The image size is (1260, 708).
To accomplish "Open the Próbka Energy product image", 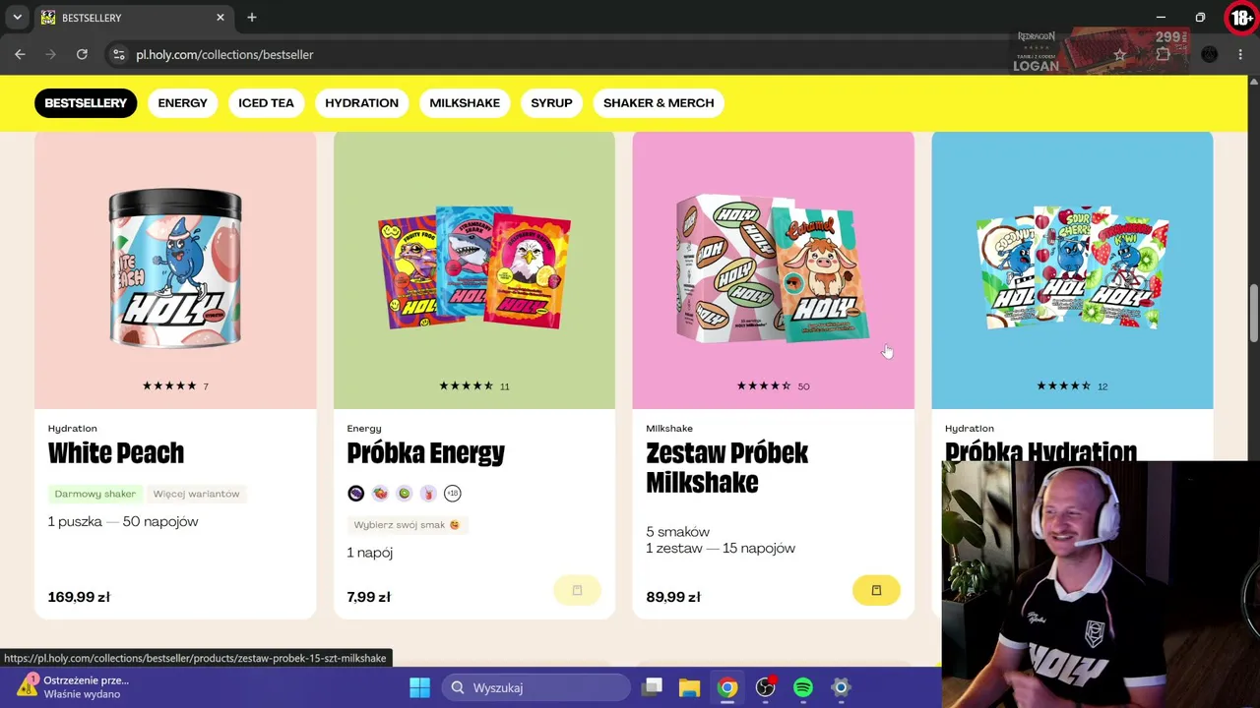I will pyautogui.click(x=474, y=267).
